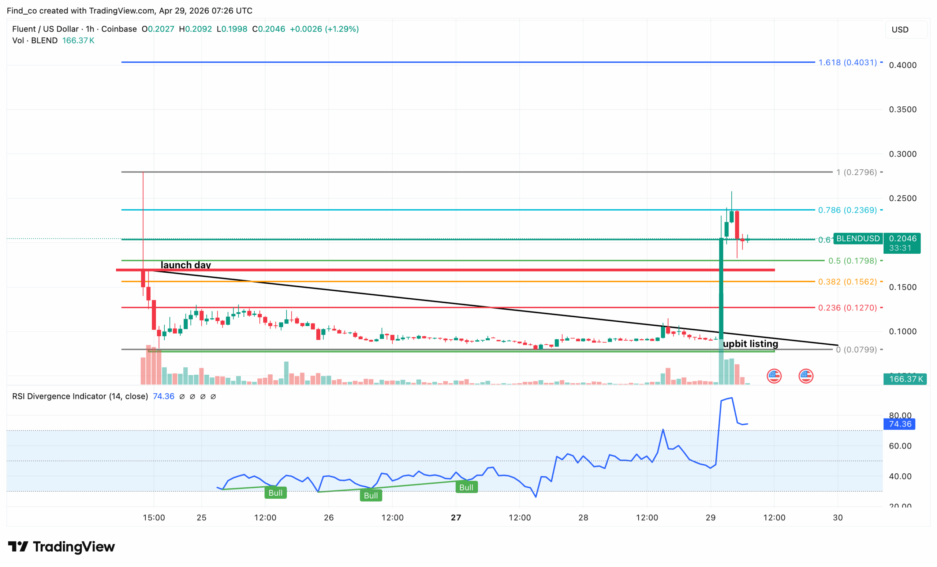Click the 0 (0.0799) Fibonacci label
This screenshot has width=937, height=567.
coord(856,349)
